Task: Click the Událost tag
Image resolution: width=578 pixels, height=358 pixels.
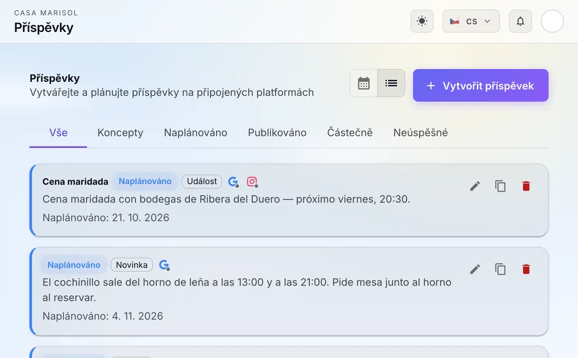Action: (x=201, y=182)
